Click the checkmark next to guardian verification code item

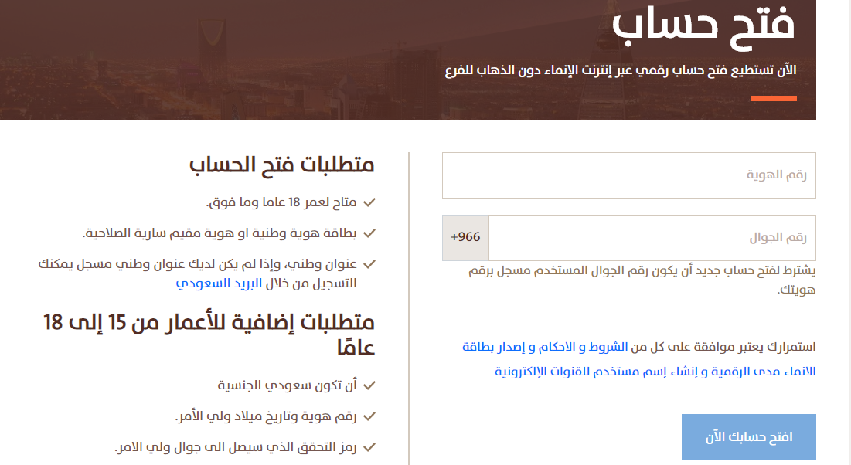pyautogui.click(x=369, y=447)
